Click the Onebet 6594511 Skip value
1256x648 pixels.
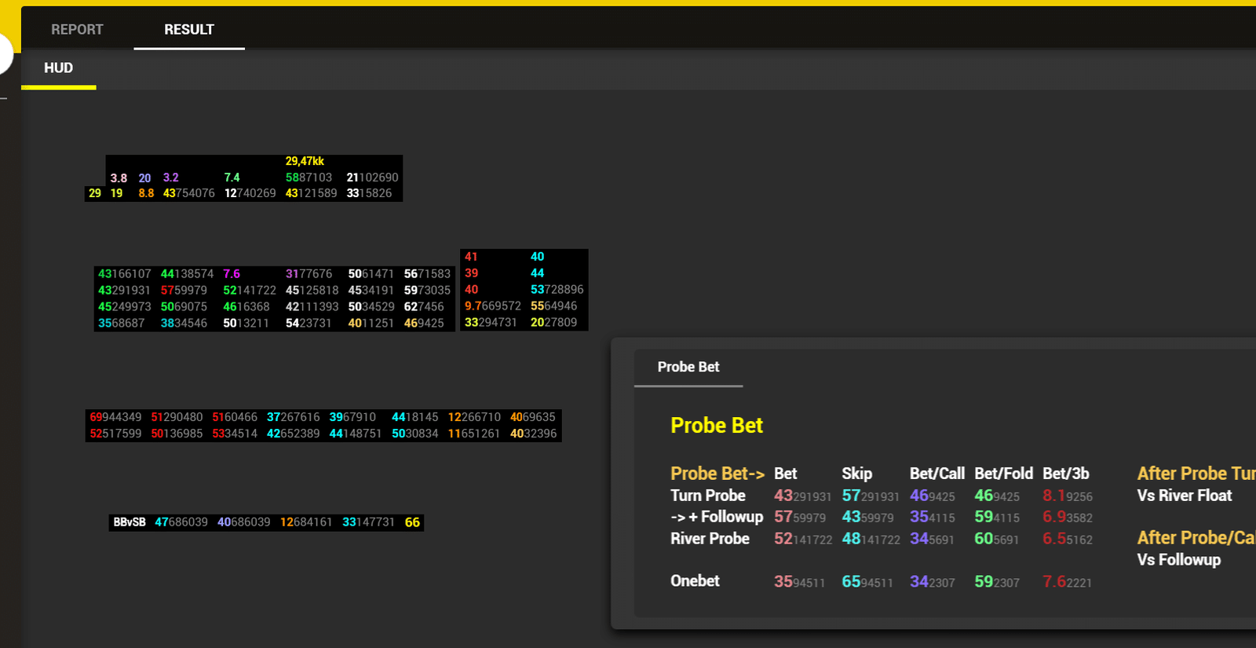tap(867, 582)
